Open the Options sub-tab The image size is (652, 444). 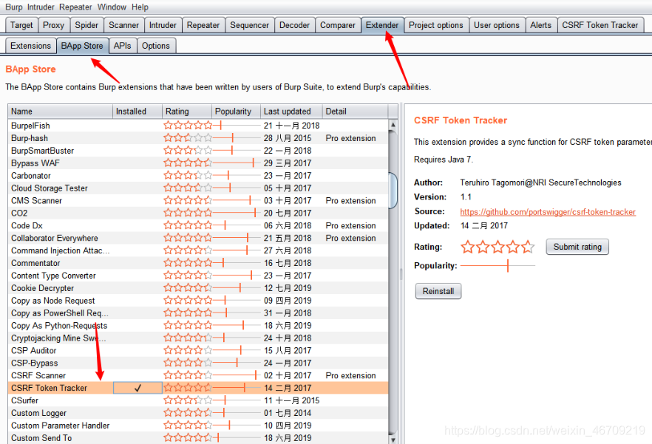click(155, 46)
